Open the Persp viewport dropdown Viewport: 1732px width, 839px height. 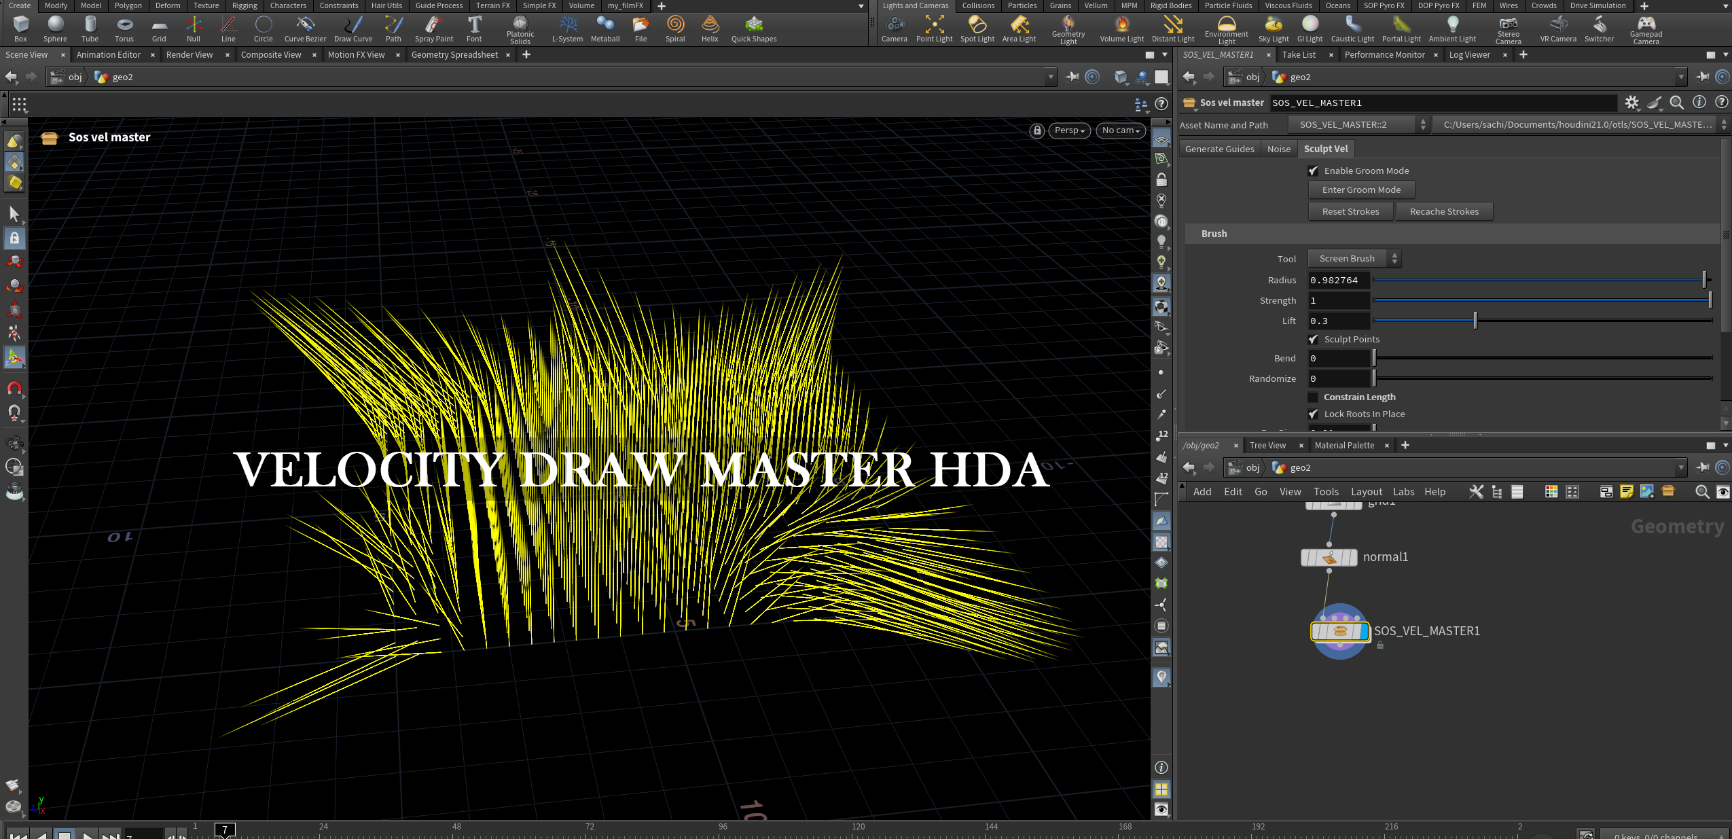pyautogui.click(x=1070, y=130)
